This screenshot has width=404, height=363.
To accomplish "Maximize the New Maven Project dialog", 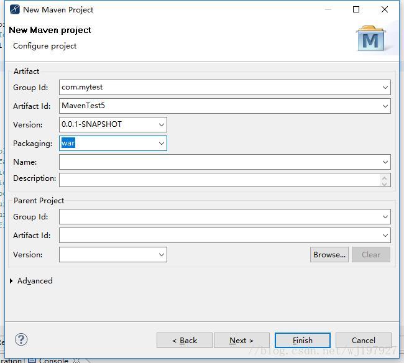I will [356, 9].
